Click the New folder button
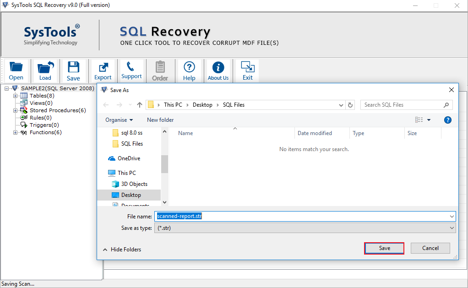 pos(160,120)
